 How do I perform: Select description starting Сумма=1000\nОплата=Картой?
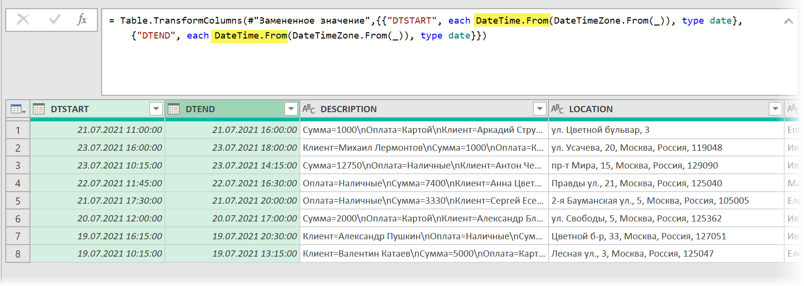click(424, 130)
